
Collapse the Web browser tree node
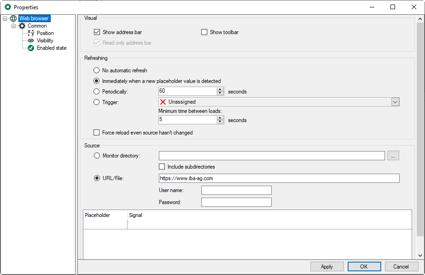[5, 18]
